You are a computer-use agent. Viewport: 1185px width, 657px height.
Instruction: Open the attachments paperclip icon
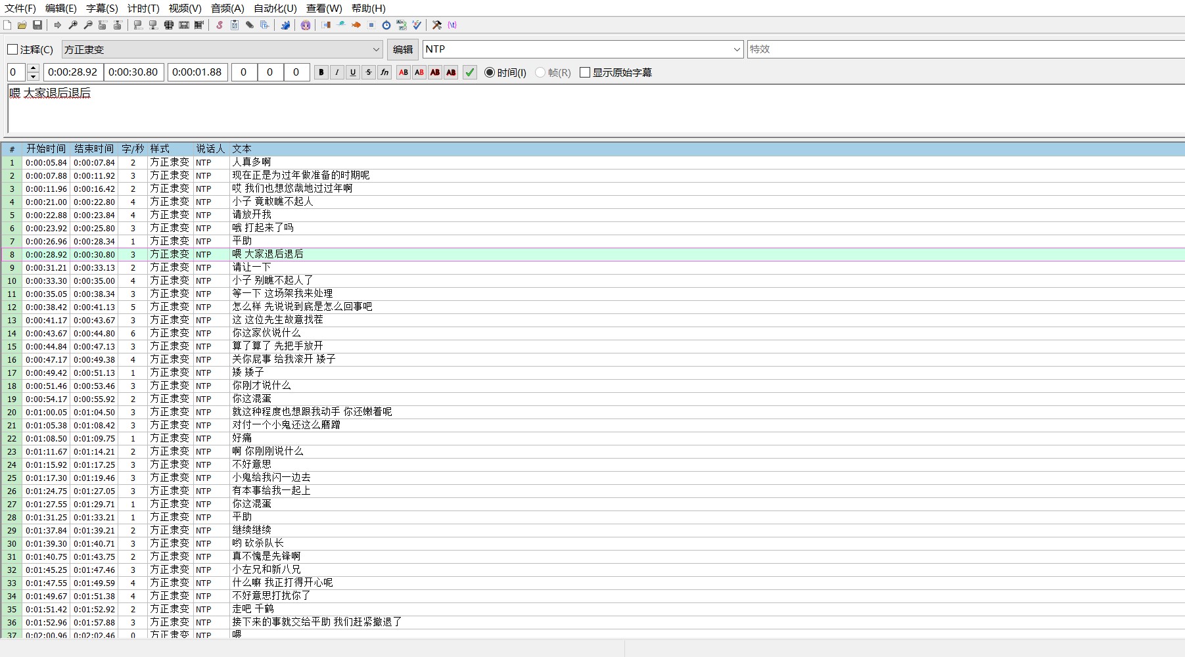(x=250, y=25)
